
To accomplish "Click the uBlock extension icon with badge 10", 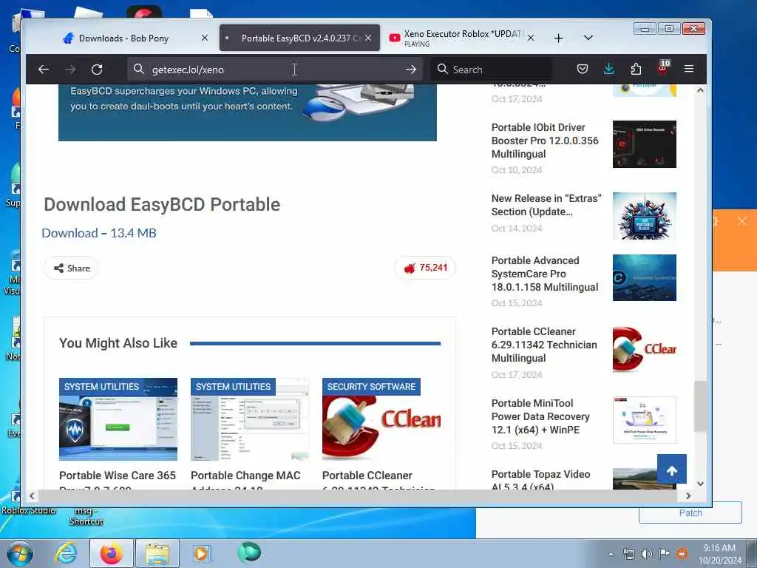I will click(663, 68).
